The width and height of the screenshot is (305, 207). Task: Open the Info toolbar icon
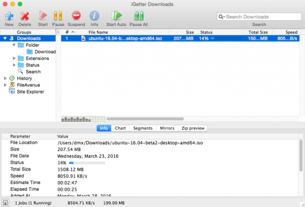(x=95, y=16)
